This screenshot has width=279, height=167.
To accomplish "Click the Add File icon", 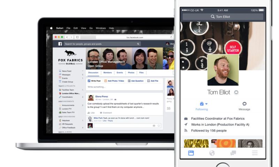I will tap(149, 81).
